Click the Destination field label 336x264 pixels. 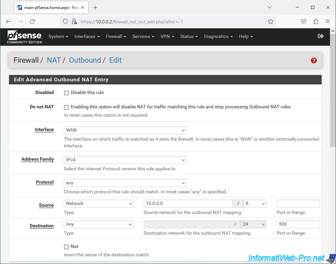point(42,226)
